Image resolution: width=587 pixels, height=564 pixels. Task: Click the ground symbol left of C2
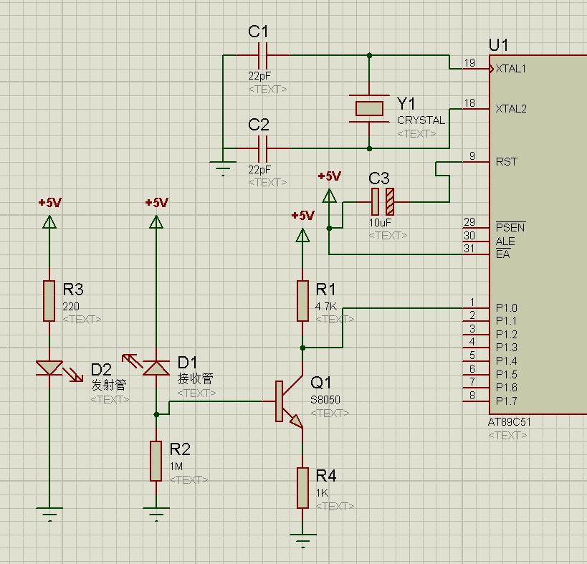(224, 170)
